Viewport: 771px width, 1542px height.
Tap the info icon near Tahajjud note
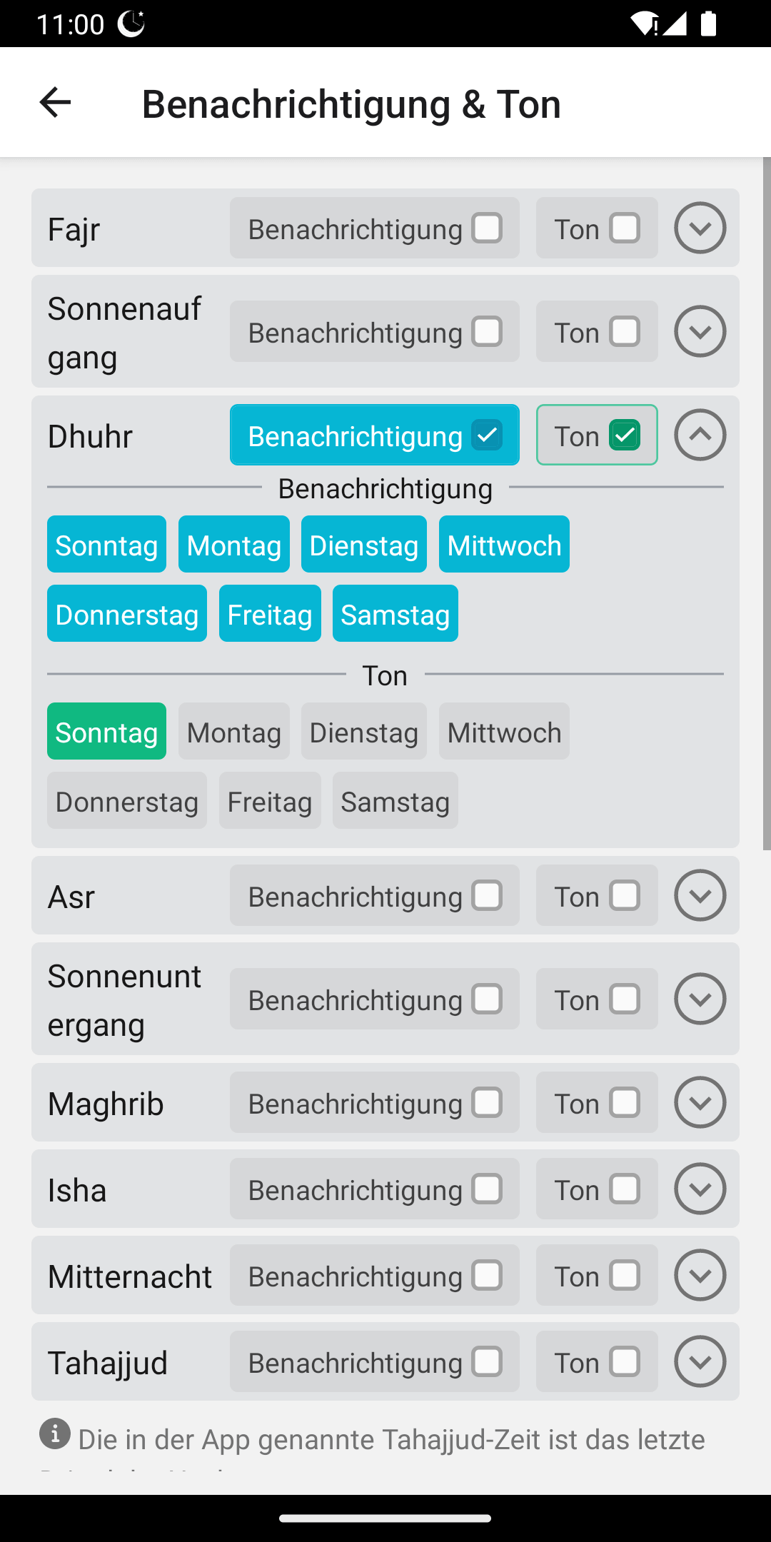pyautogui.click(x=55, y=1433)
